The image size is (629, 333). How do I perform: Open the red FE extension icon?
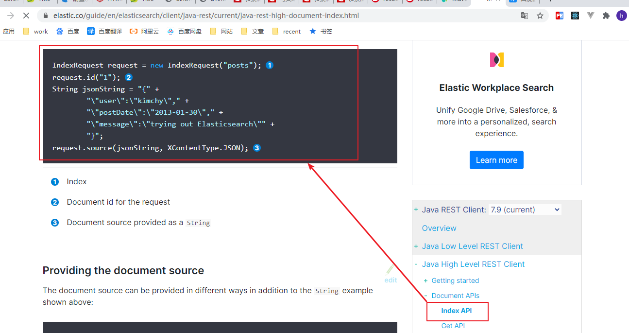[560, 16]
